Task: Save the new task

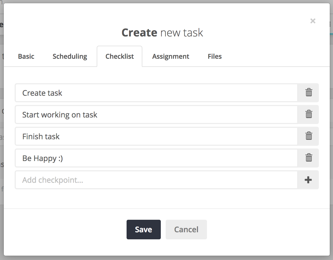Action: pos(144,230)
